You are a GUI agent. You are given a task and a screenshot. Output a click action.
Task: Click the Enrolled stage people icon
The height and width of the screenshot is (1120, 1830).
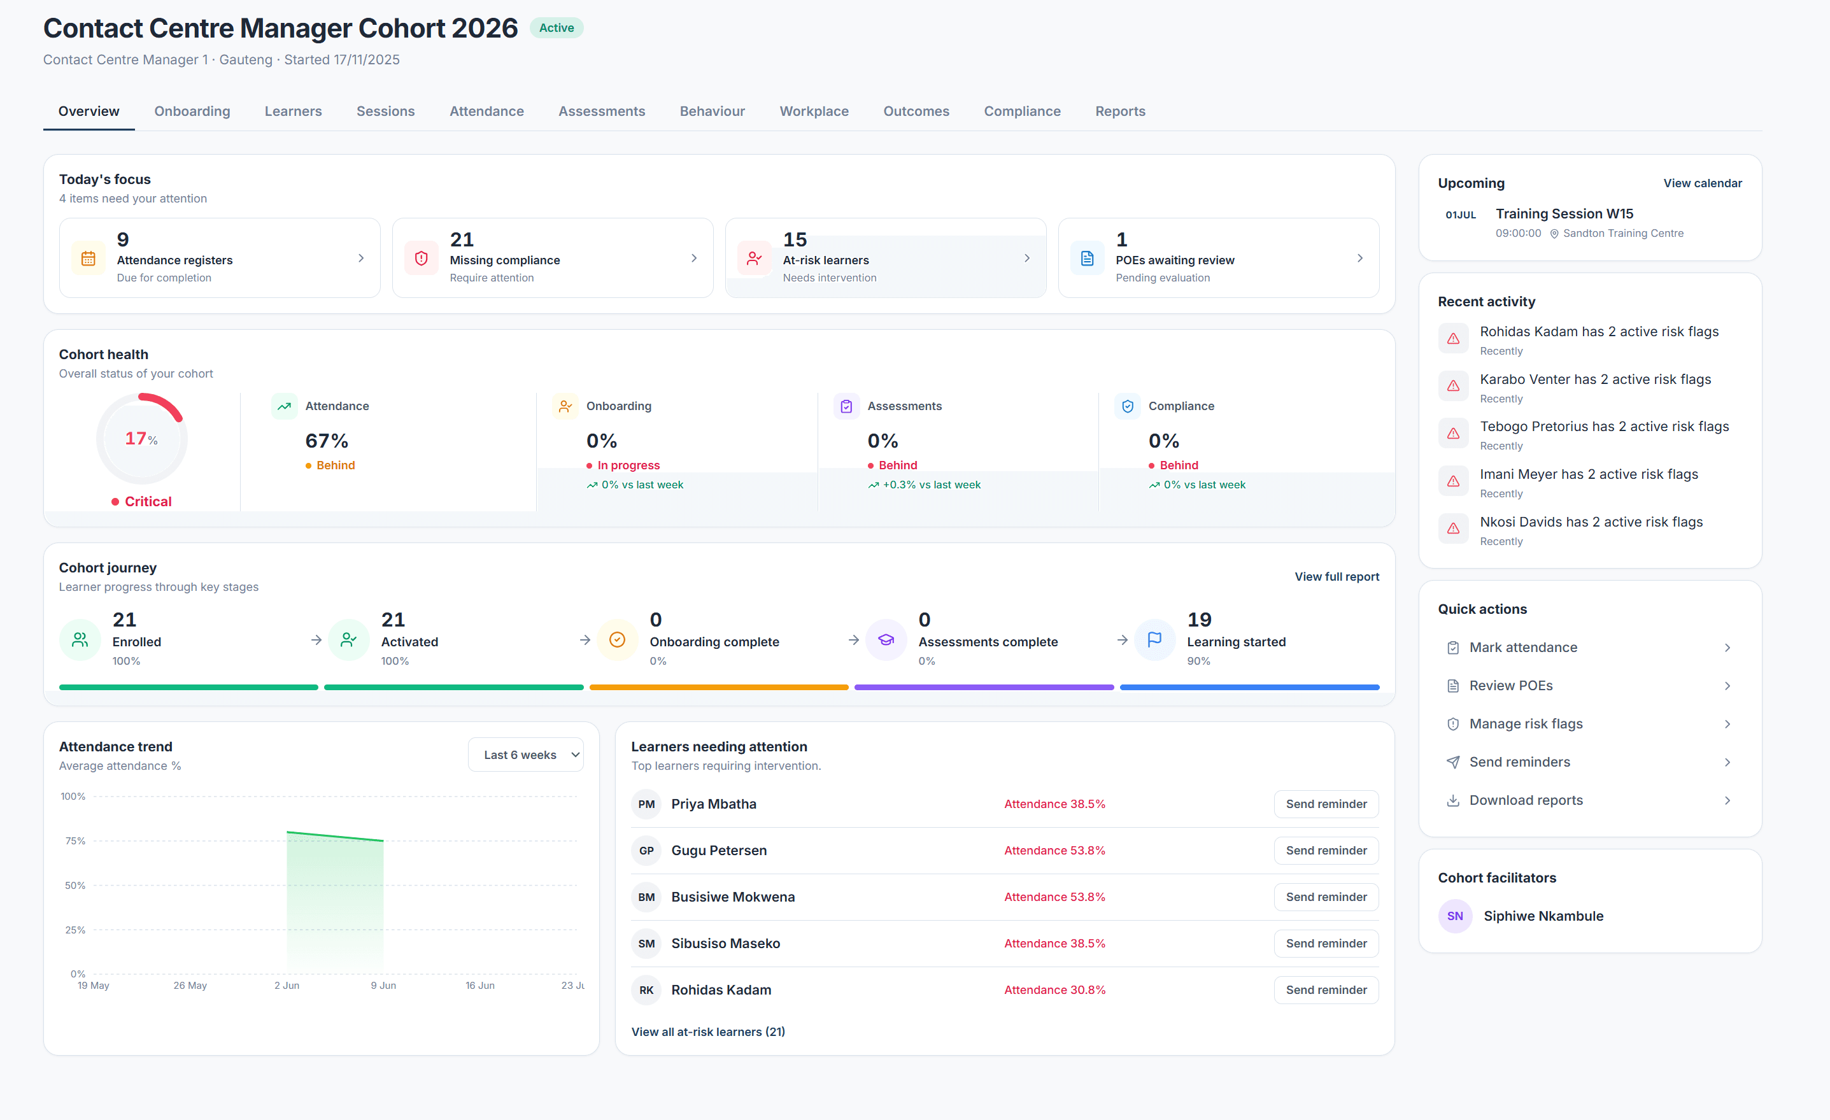click(80, 639)
